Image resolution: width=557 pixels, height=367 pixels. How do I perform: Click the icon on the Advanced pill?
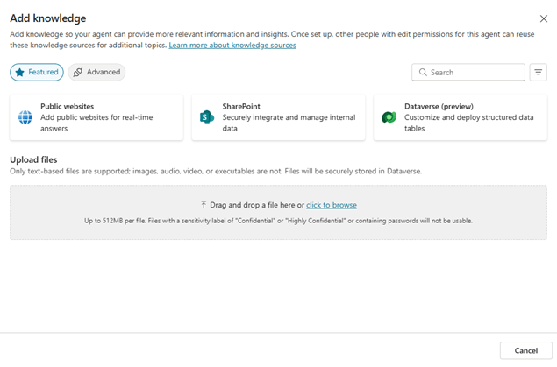pos(78,73)
